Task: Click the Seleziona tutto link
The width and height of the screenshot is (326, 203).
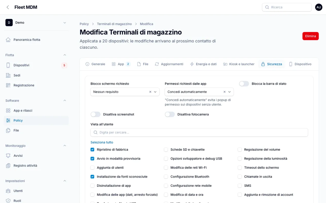Action: point(102,142)
